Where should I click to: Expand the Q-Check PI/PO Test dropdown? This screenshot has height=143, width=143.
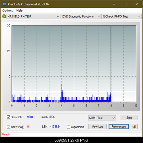121,17
